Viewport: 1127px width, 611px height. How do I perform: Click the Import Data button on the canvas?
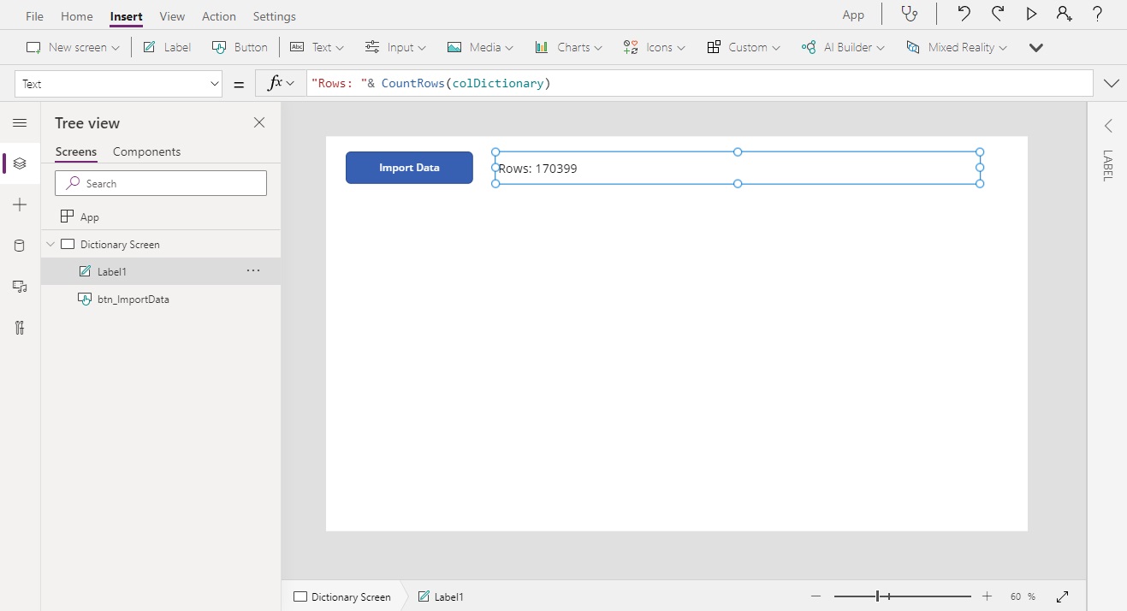409,168
